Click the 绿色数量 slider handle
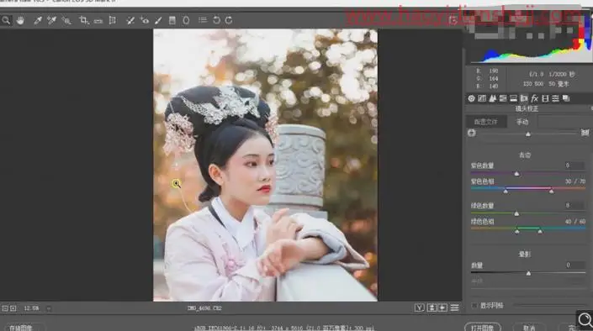Image resolution: width=593 pixels, height=331 pixels. click(x=516, y=213)
